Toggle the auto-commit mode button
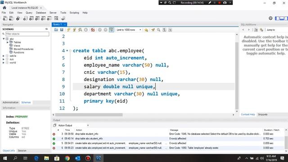Image resolution: width=288 pixels, height=162 pixels. click(111, 30)
